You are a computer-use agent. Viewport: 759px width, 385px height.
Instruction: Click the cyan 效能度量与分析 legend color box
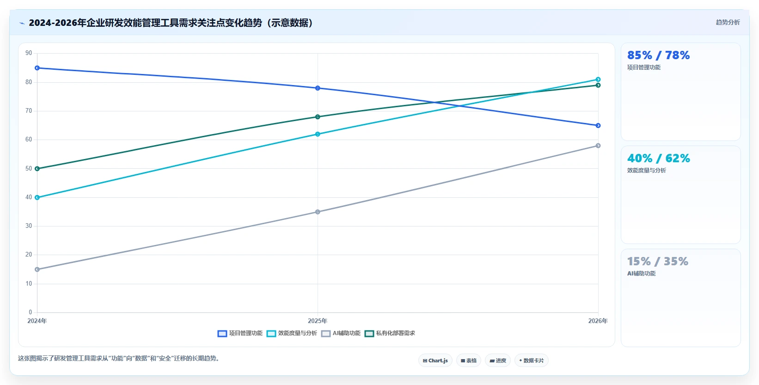click(x=271, y=334)
